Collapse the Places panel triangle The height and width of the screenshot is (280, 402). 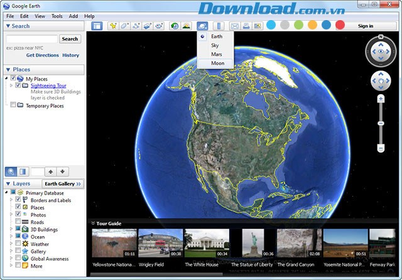[x=8, y=70]
